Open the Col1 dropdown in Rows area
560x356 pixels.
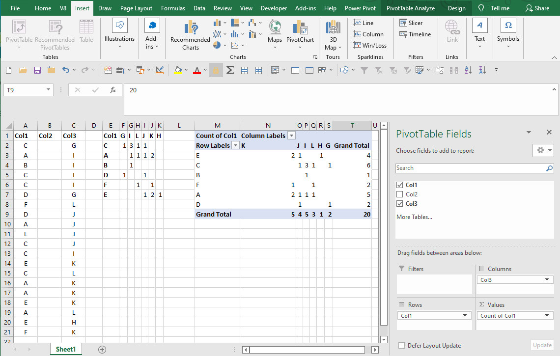point(465,315)
